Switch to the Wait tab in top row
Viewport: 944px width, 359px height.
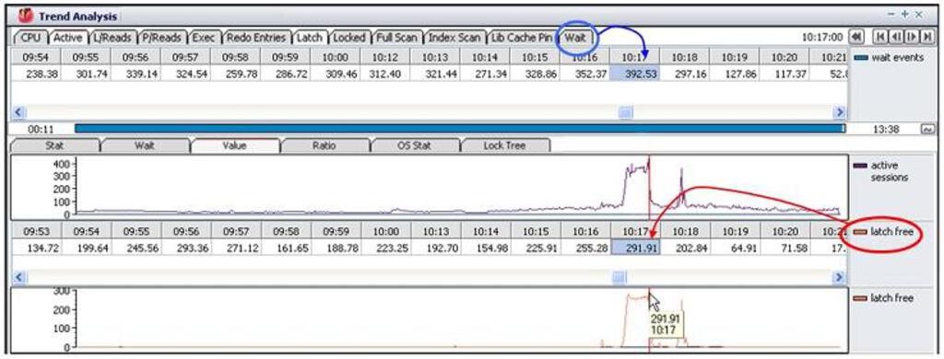pos(575,38)
